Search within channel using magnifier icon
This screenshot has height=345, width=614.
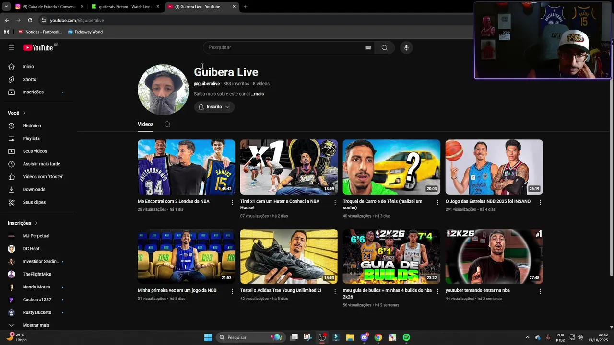pos(167,124)
